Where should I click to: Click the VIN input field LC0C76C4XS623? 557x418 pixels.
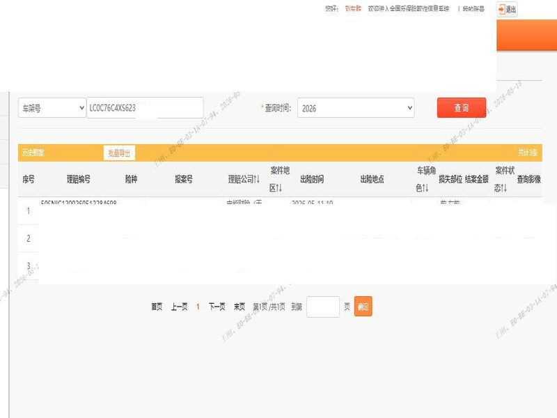[x=145, y=108]
